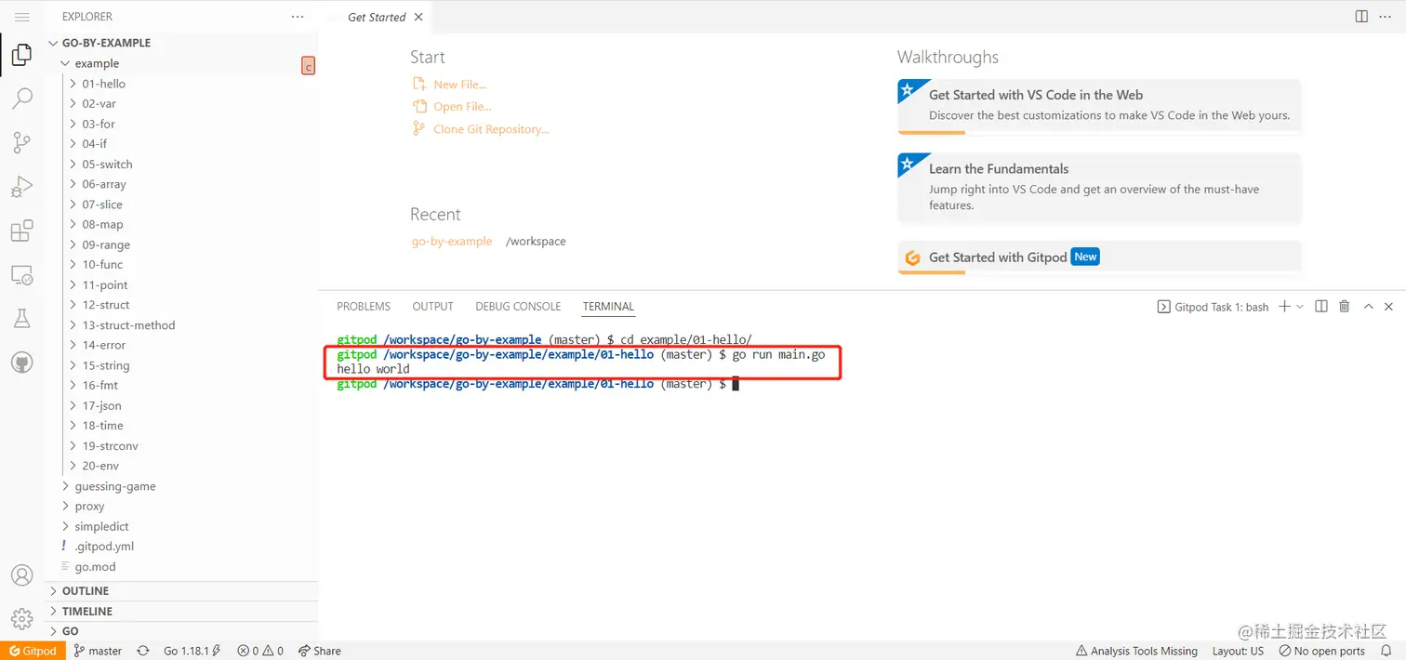Open Get Started with Gitpod walkthrough
This screenshot has height=660, width=1406.
(x=1099, y=257)
